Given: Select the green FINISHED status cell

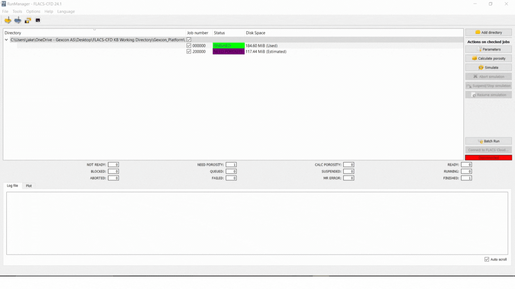Looking at the screenshot, I should click(228, 45).
